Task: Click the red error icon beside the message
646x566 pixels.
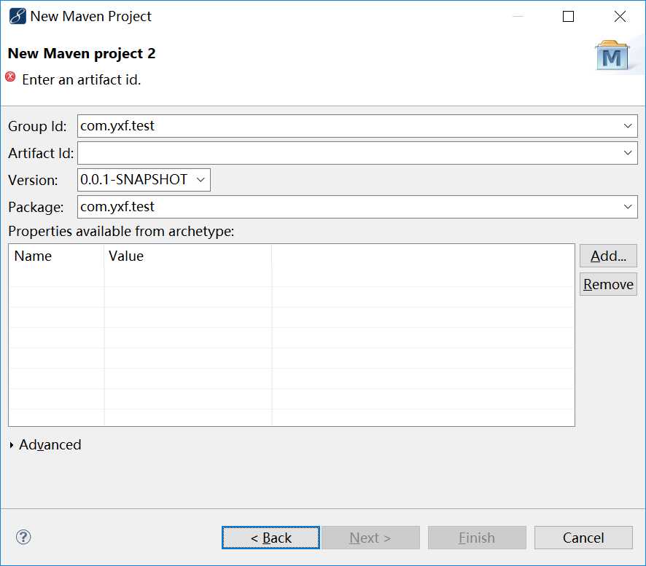Action: point(11,76)
